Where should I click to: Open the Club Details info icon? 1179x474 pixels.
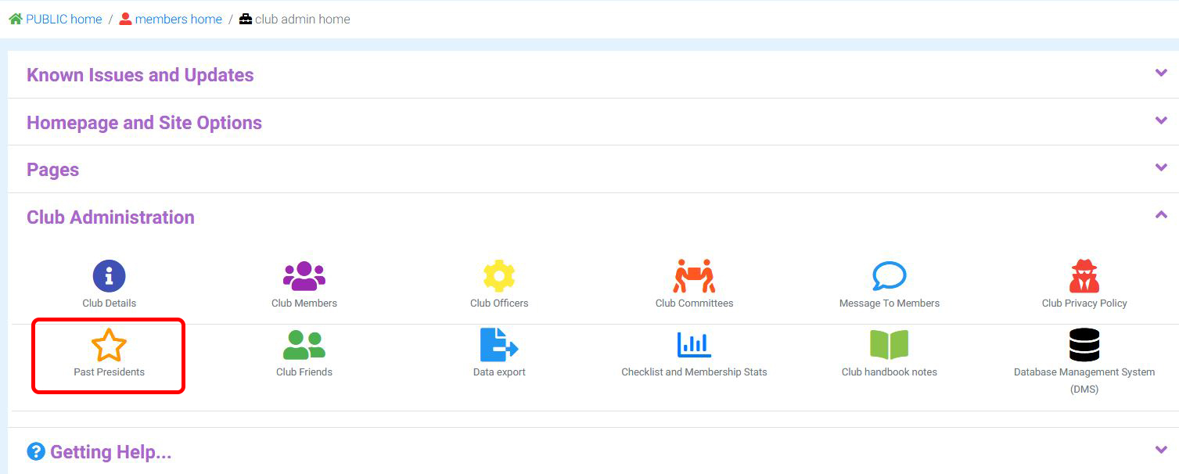pos(109,276)
